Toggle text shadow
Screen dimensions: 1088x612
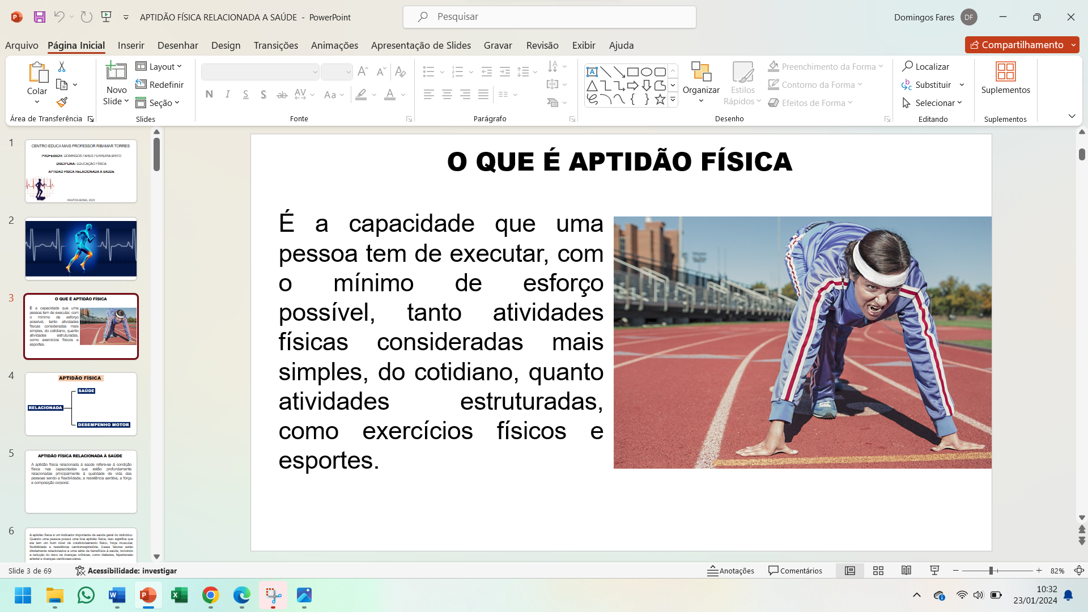(x=264, y=95)
